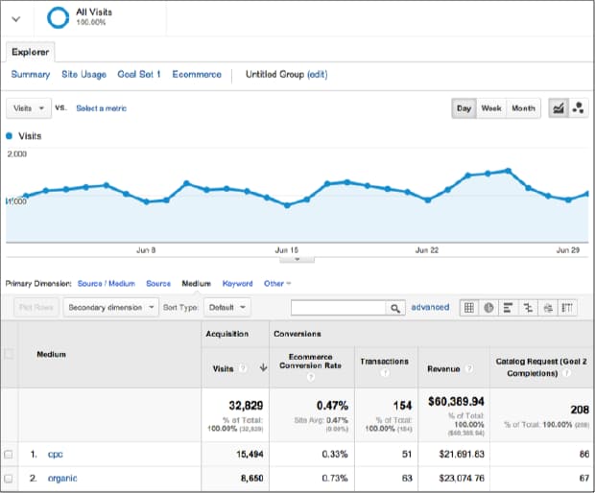Open the Ecommerce tab
The height and width of the screenshot is (493, 595).
click(x=197, y=74)
